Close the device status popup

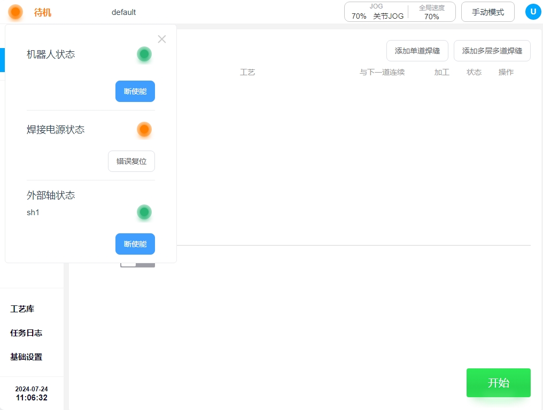[x=162, y=39]
